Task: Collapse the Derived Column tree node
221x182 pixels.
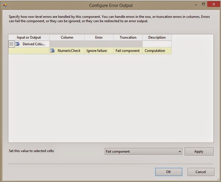Action: 11,44
